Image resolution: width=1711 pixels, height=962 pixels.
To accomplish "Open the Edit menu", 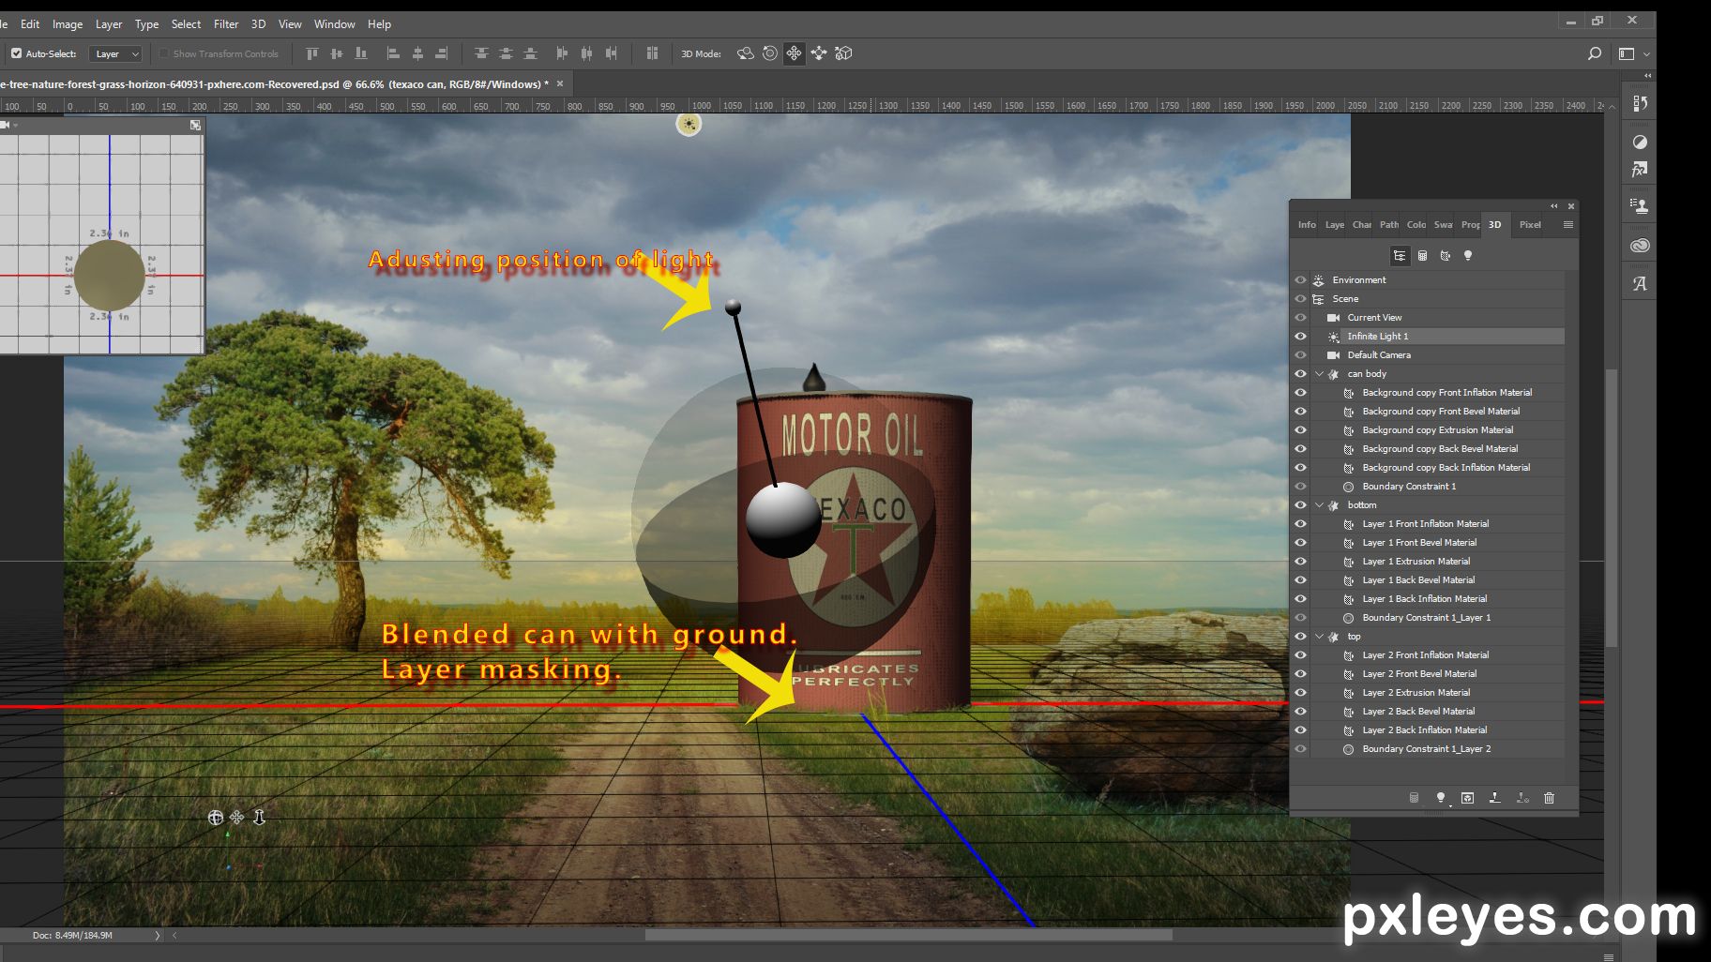I will click(30, 23).
